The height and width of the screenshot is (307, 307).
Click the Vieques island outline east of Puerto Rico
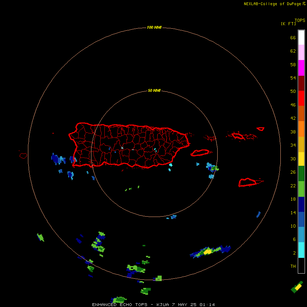(x=201, y=153)
